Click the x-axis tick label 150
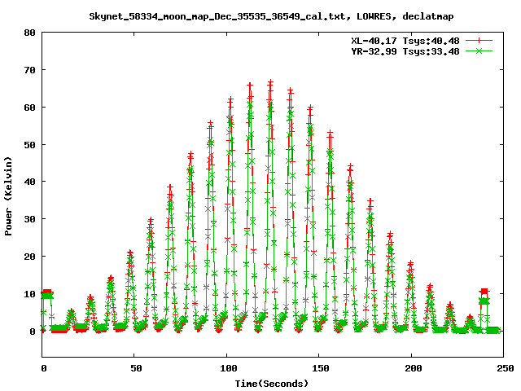 (321, 368)
